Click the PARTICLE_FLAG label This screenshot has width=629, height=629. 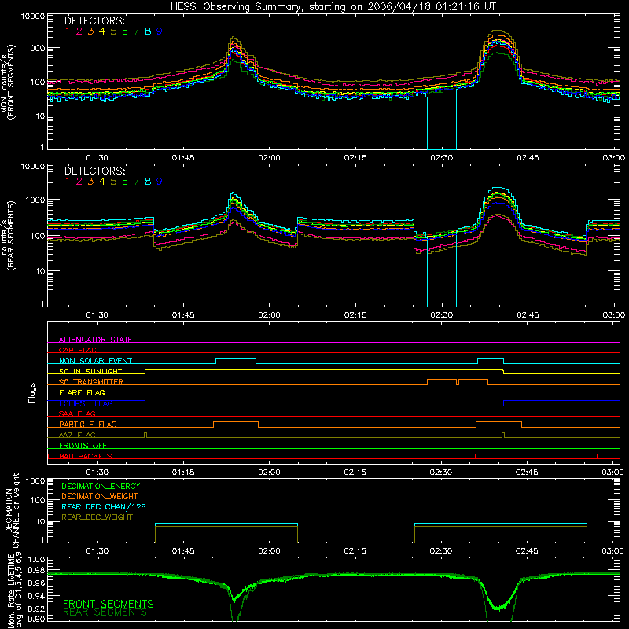click(88, 425)
